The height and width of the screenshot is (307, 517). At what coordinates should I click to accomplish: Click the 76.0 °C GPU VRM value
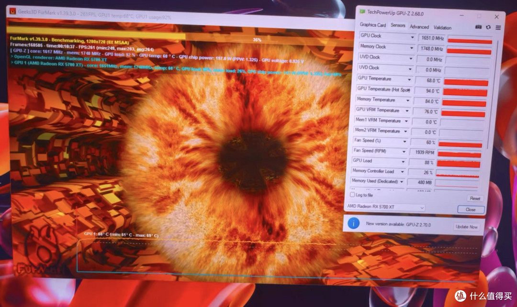click(x=426, y=112)
